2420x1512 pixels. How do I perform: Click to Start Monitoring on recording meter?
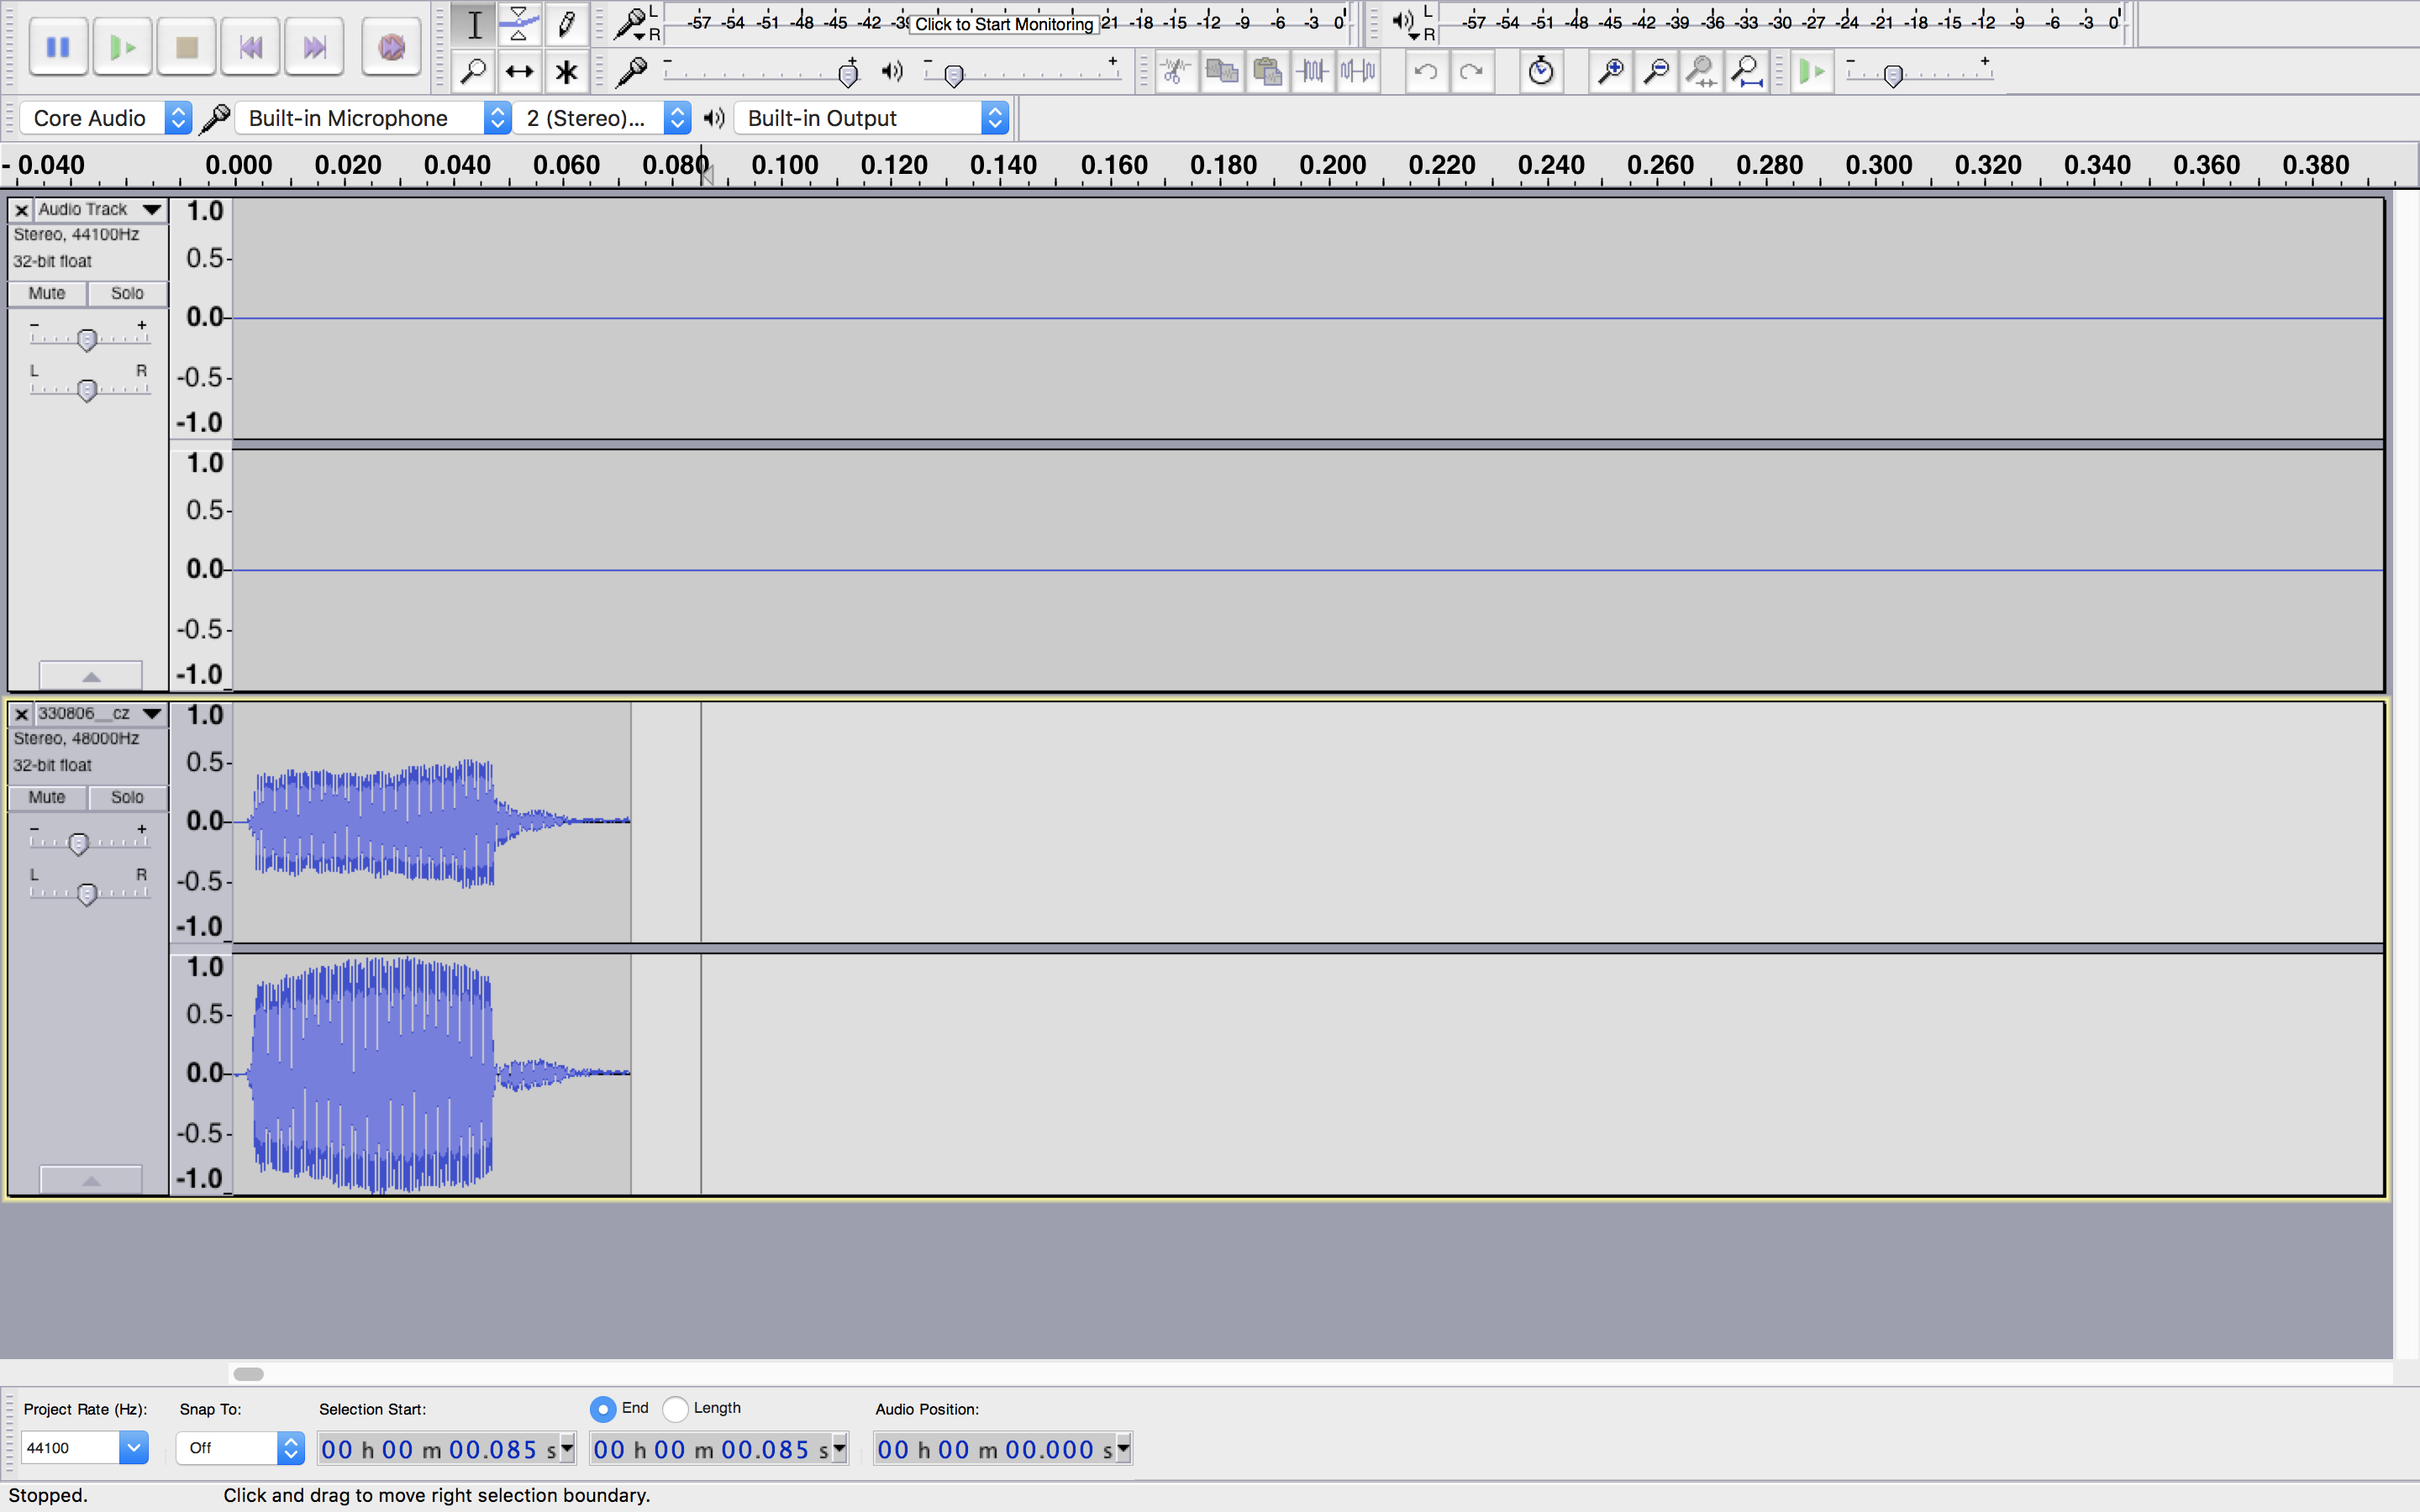tap(1004, 24)
